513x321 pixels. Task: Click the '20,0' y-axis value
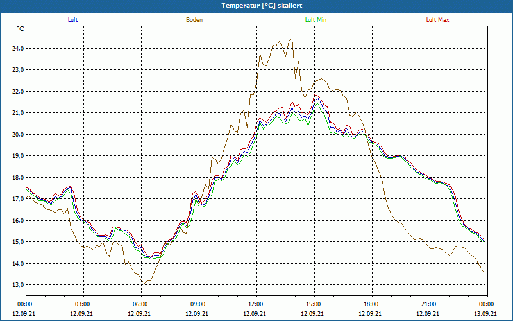click(19, 134)
